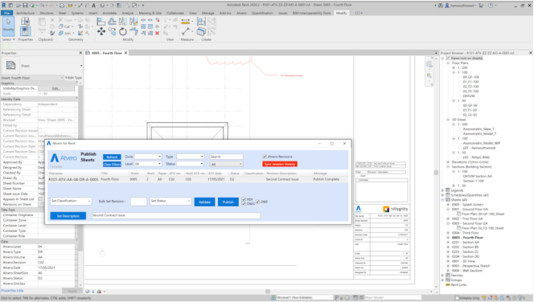The image size is (534, 302).
Task: Click the Match Type Properties icon
Action: click(x=52, y=33)
